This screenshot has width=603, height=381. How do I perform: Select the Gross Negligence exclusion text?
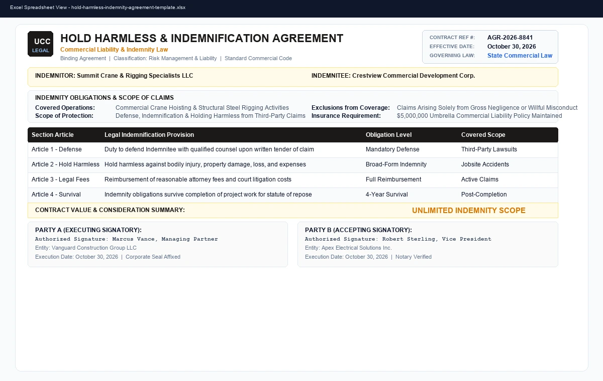point(487,108)
